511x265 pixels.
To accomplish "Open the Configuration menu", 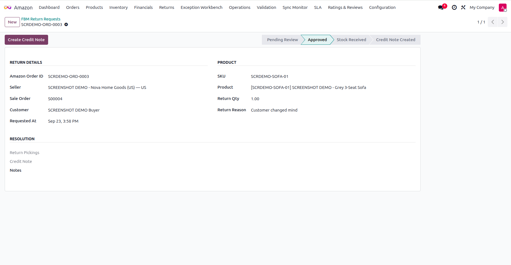I will pos(382,7).
